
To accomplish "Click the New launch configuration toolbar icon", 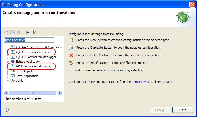I will [6, 32].
